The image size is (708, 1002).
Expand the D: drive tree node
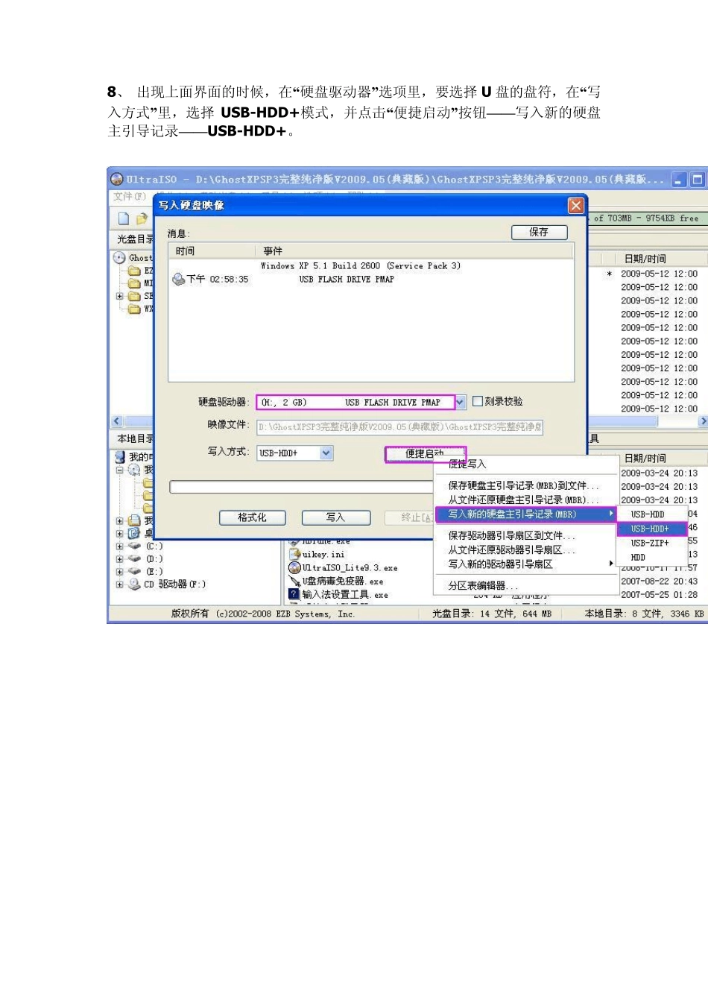119,559
